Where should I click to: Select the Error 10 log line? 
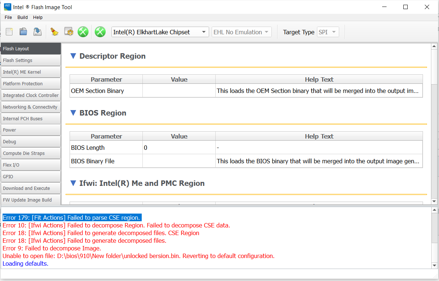point(116,225)
